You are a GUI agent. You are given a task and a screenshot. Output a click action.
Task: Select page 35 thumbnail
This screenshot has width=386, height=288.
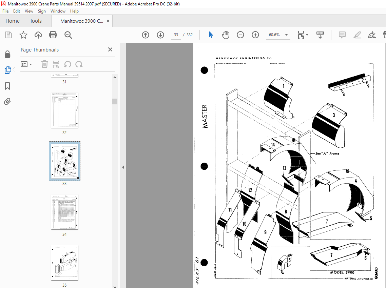(x=64, y=263)
